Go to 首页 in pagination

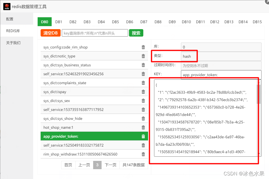(68, 165)
